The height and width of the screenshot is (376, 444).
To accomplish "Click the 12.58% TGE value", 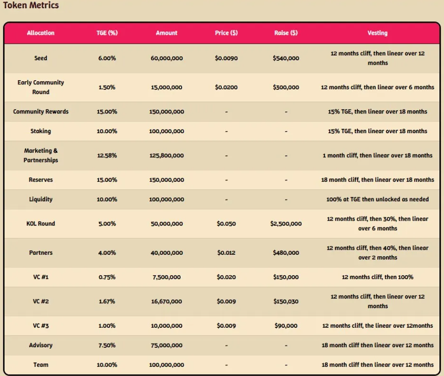I will point(107,155).
